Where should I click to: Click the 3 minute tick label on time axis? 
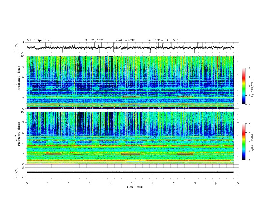(90, 183)
